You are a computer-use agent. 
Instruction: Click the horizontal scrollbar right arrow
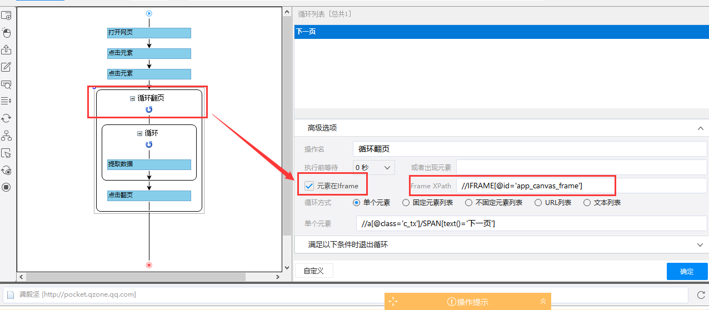(x=278, y=277)
